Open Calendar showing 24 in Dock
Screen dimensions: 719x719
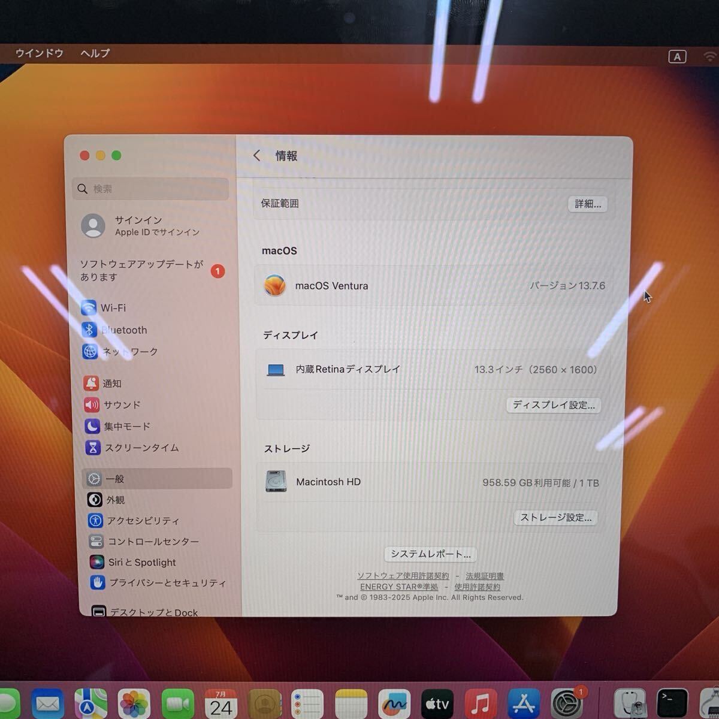pos(221,705)
